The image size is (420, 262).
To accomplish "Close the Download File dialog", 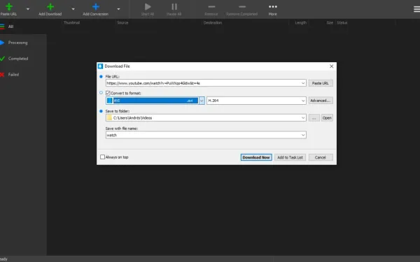I will coord(331,66).
